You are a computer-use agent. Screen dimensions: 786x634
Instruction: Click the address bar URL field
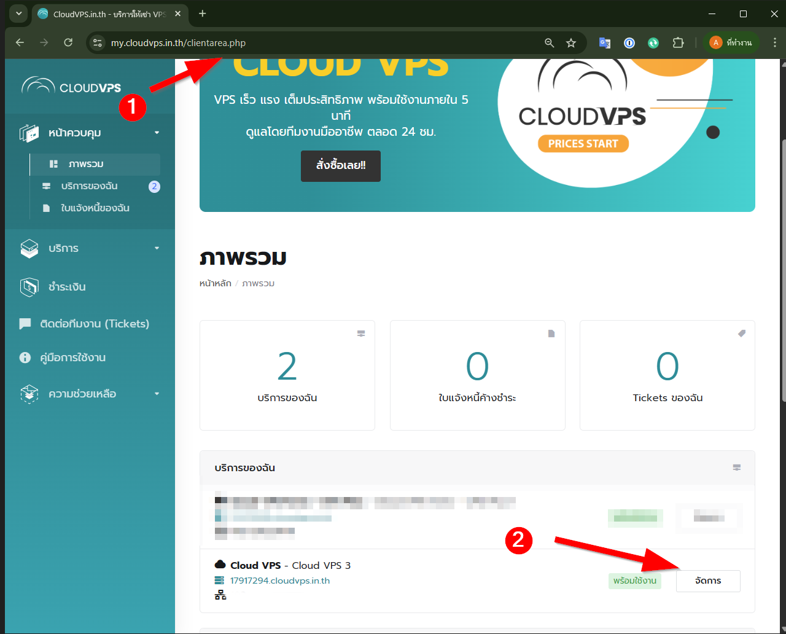tap(307, 43)
